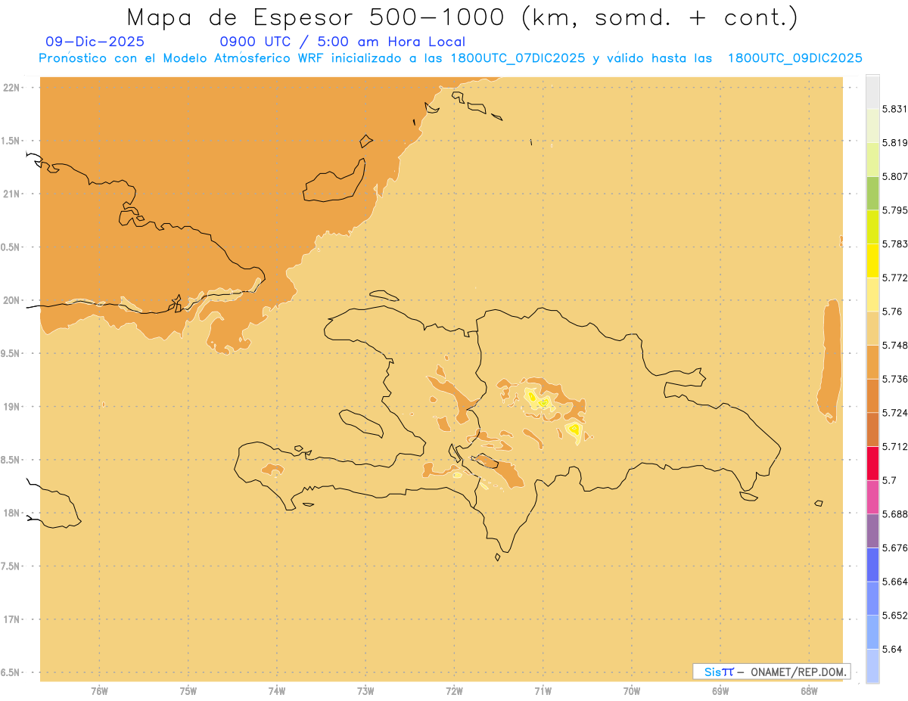Click the red swatch in the color legend
Screen dimensions: 908x701
point(872,463)
